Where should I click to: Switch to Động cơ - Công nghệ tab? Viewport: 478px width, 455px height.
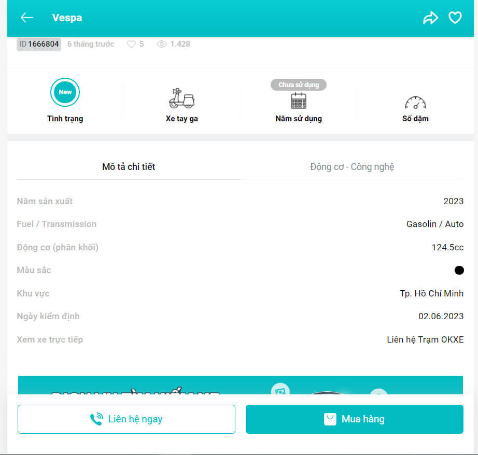tap(352, 167)
